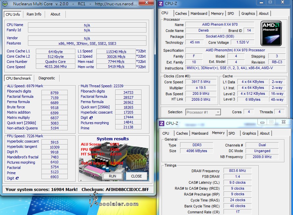Click the L1 Speed value '115340 Mb/s'
Image resolution: width=293 pixels, height=215 pixels.
pyautogui.click(x=116, y=52)
